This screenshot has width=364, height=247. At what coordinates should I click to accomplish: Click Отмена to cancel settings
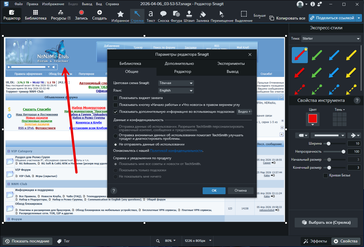coord(240,190)
